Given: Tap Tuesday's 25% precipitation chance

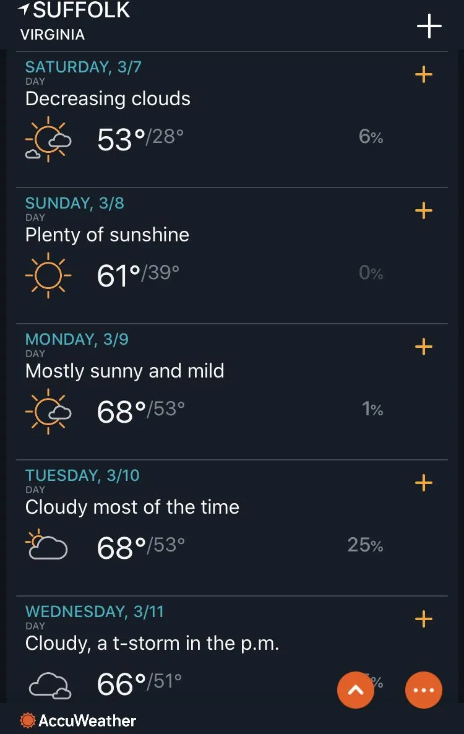Looking at the screenshot, I should pos(365,545).
